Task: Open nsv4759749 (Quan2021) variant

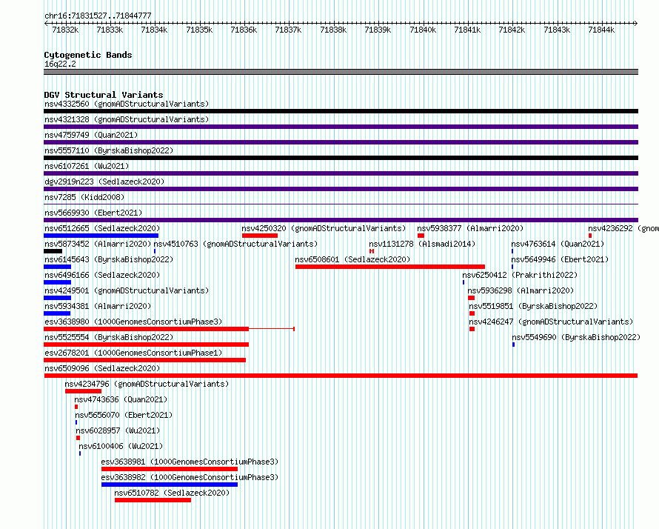Action: 91,135
